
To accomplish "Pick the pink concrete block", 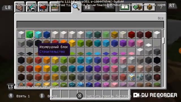I will pos(115,69).
